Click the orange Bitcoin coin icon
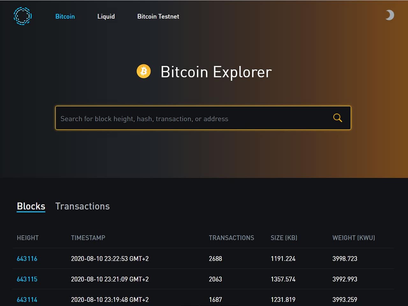The image size is (408, 306). [144, 71]
